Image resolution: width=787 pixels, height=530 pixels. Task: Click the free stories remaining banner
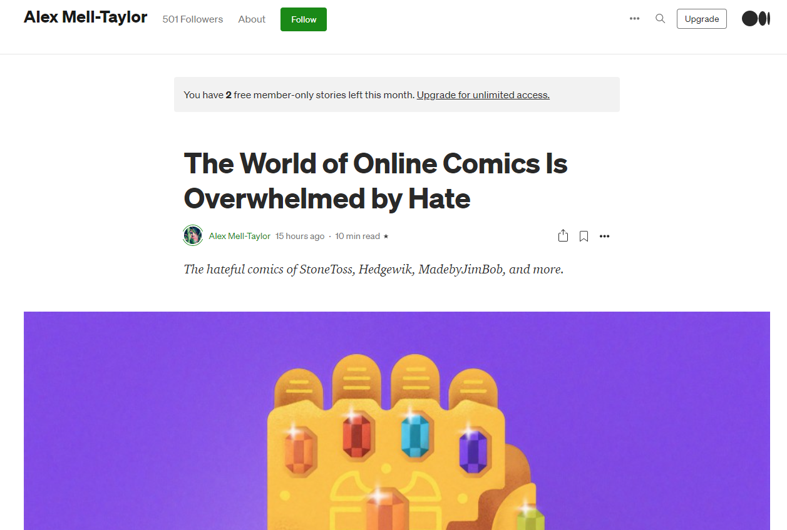click(397, 94)
